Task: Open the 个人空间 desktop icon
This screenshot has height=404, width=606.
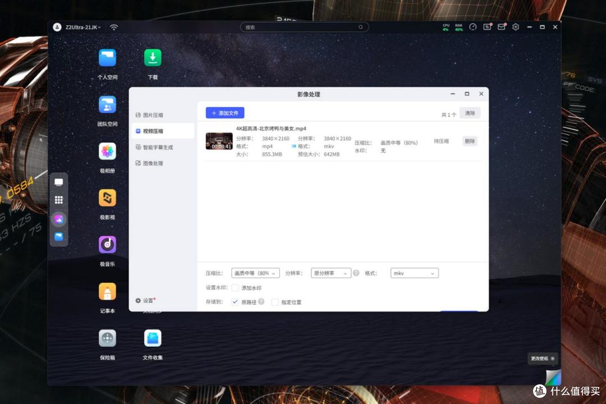Action: 107,58
